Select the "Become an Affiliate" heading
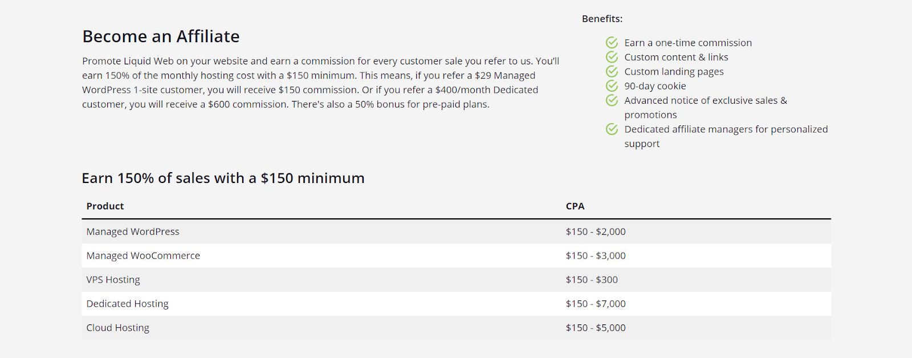Image resolution: width=912 pixels, height=358 pixels. click(161, 36)
